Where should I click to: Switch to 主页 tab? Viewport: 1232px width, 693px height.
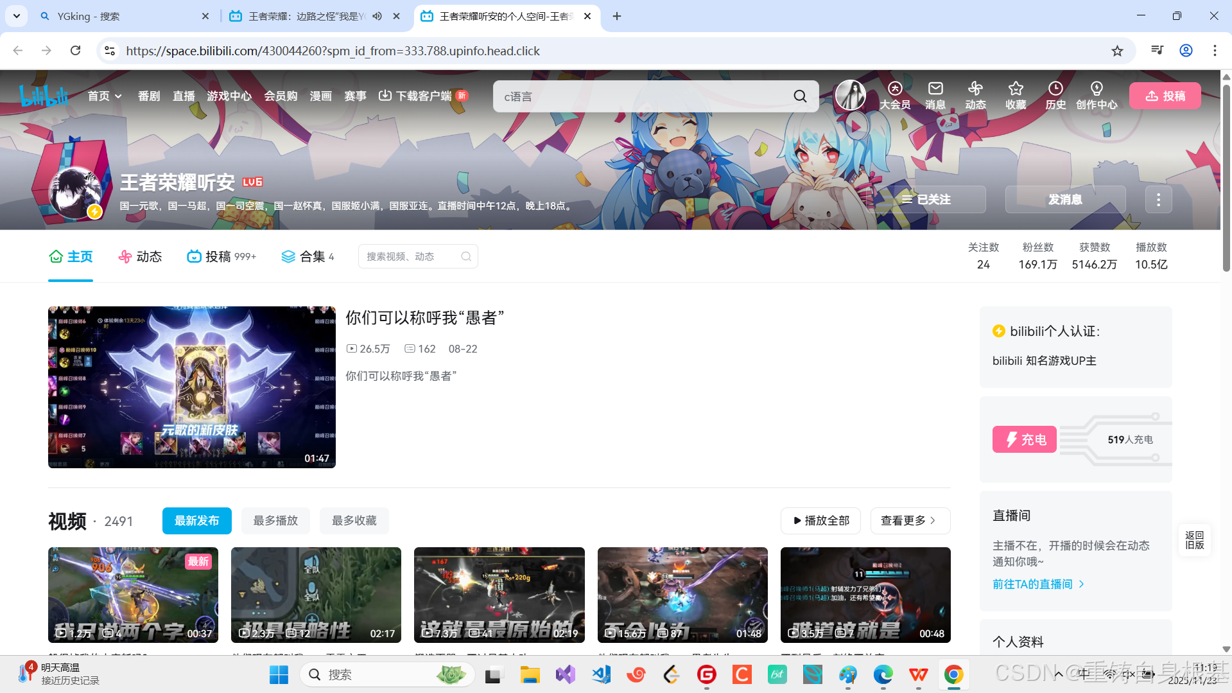click(x=71, y=257)
